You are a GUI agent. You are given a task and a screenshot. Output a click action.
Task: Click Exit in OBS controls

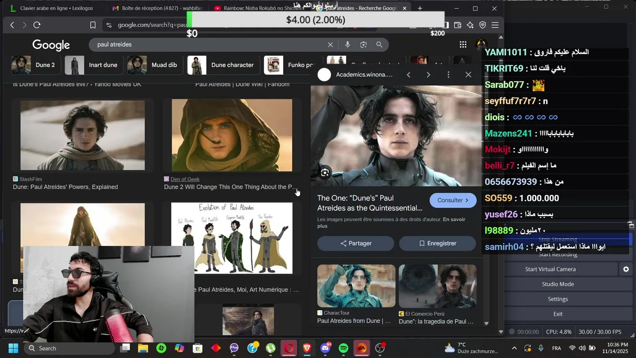558,314
